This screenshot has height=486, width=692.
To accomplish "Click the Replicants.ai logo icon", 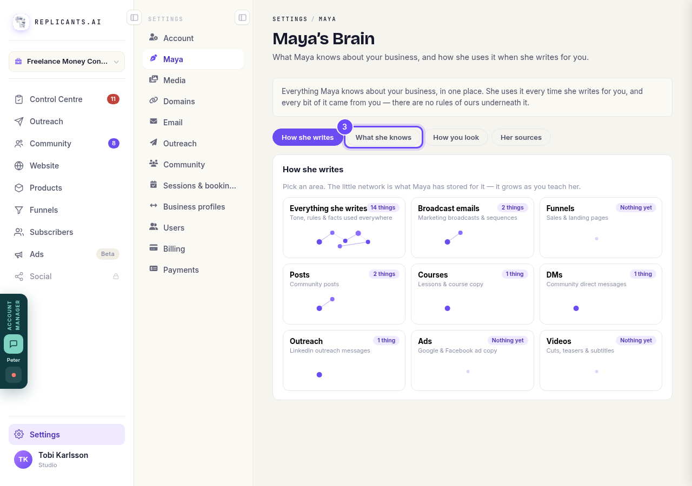I will click(21, 22).
